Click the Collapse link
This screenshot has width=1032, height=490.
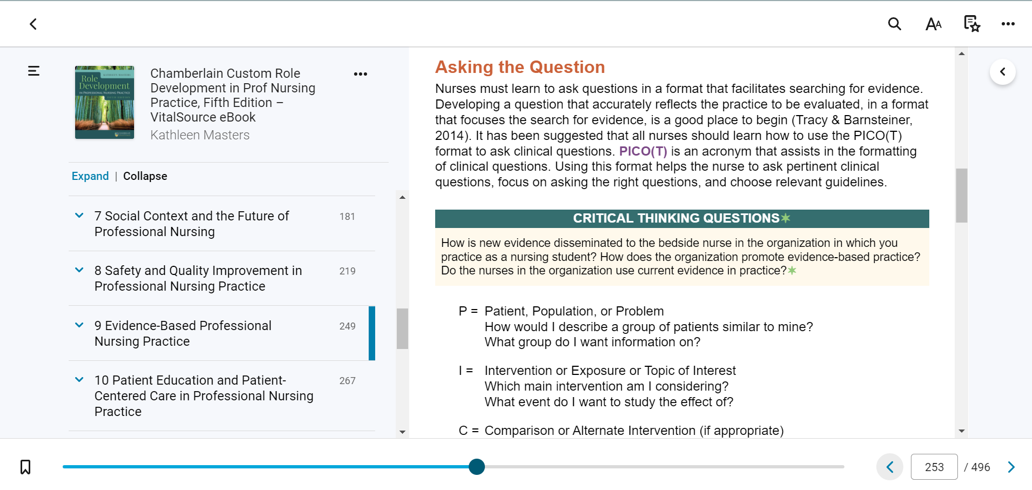tap(145, 176)
